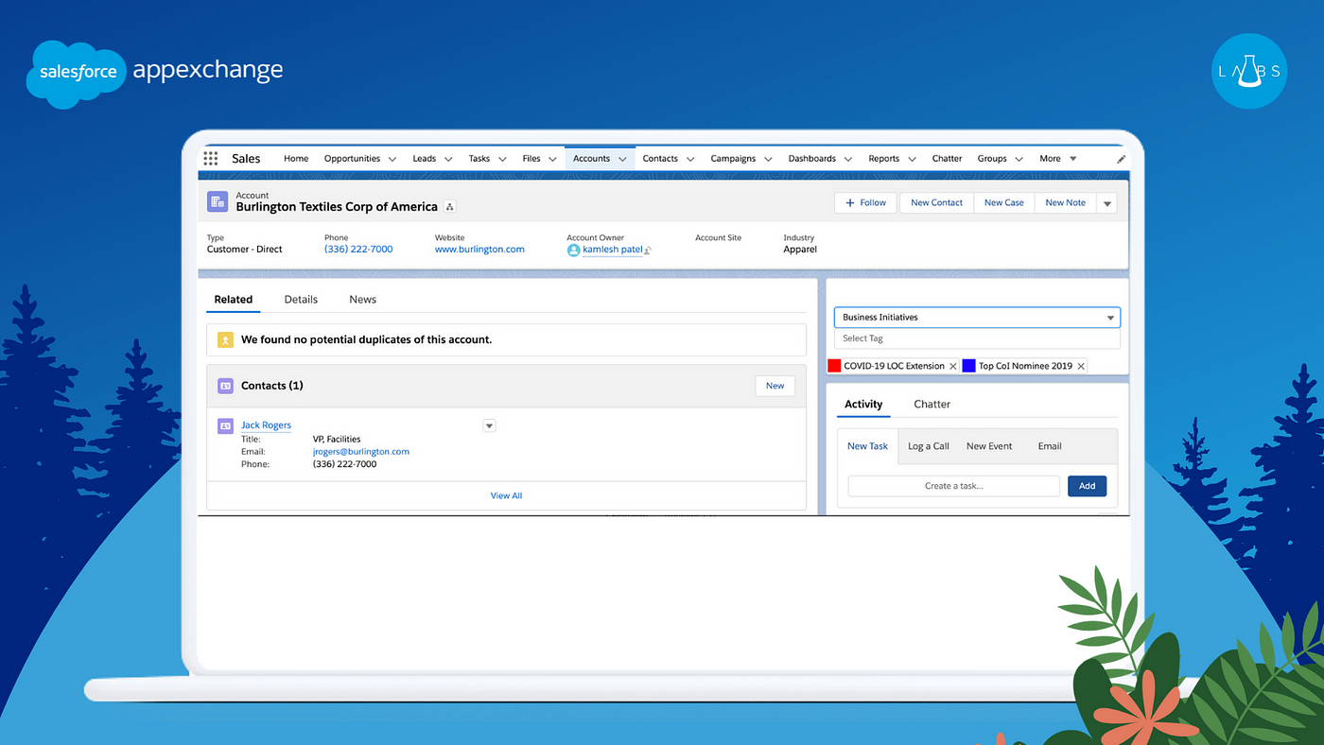1324x745 pixels.
Task: Remove the COVID-19 LOC Extension tag
Action: point(953,366)
